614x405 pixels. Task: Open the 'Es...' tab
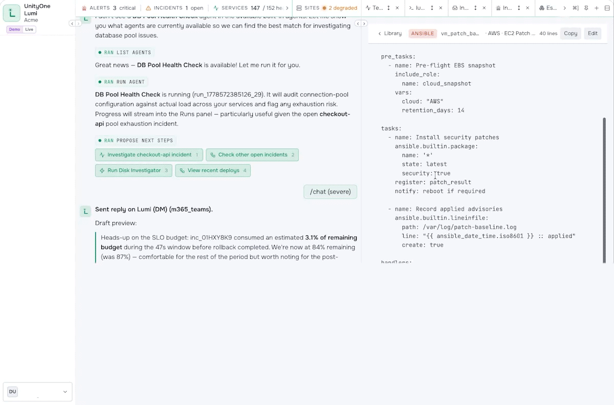(x=548, y=8)
